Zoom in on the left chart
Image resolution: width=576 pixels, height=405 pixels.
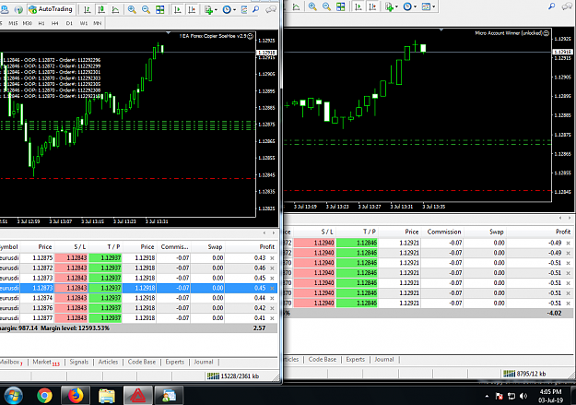pos(132,9)
